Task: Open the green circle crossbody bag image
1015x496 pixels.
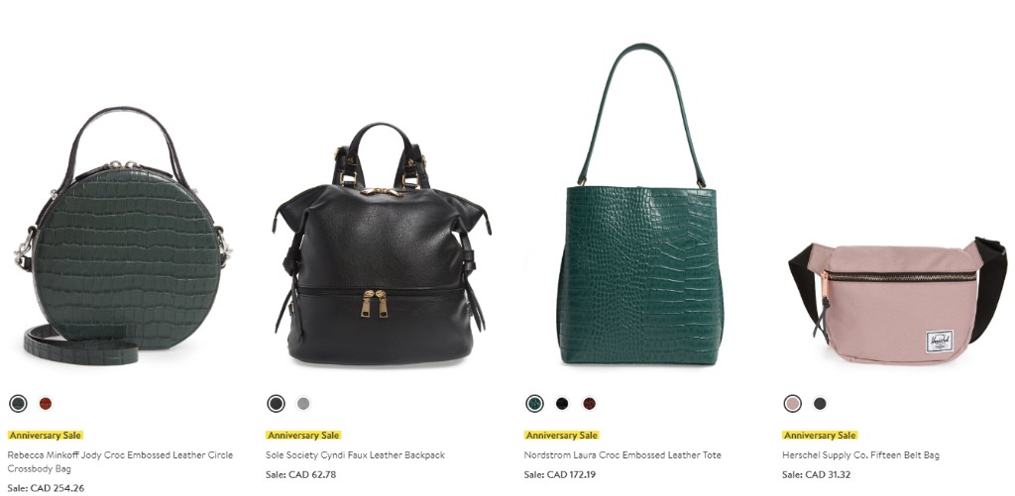Action: click(x=122, y=236)
